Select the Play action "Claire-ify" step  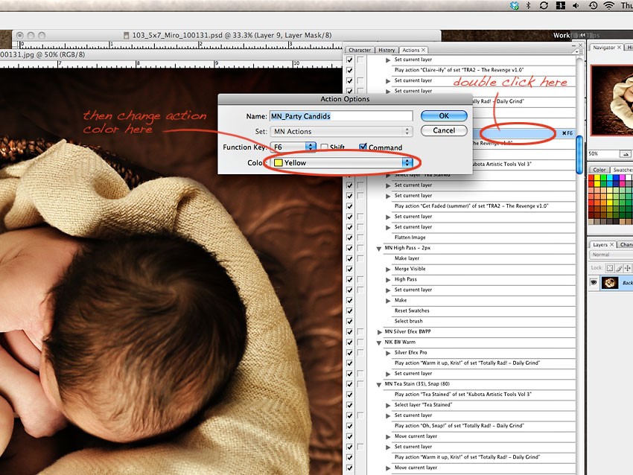459,70
